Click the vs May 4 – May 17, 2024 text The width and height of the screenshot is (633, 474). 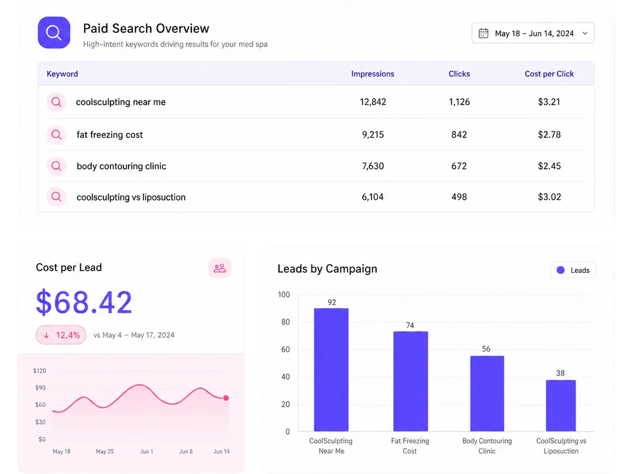pyautogui.click(x=134, y=335)
